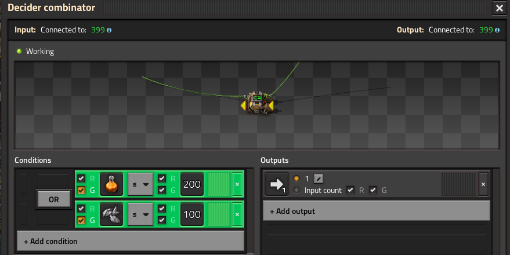Select constant 1 output radio button
Image resolution: width=510 pixels, height=255 pixels.
point(296,178)
